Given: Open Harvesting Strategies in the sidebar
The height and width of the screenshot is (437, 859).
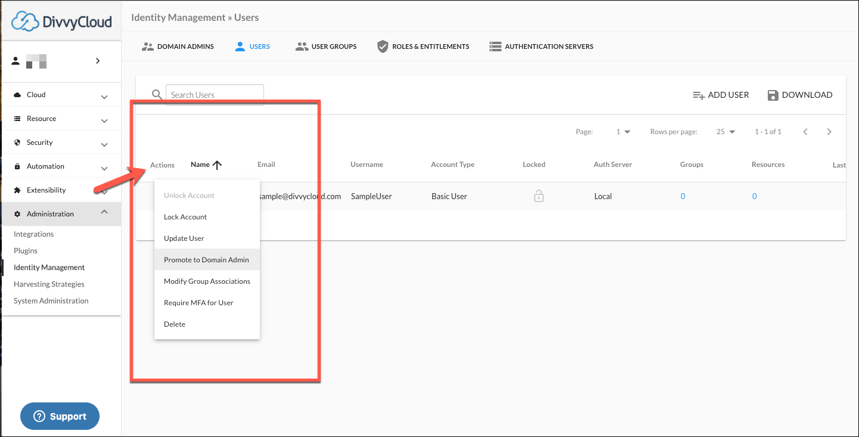Looking at the screenshot, I should click(x=49, y=284).
